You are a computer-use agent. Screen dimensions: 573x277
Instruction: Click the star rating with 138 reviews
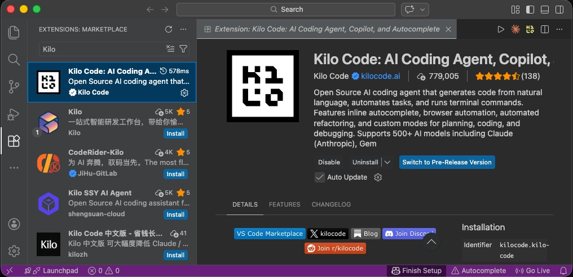508,76
